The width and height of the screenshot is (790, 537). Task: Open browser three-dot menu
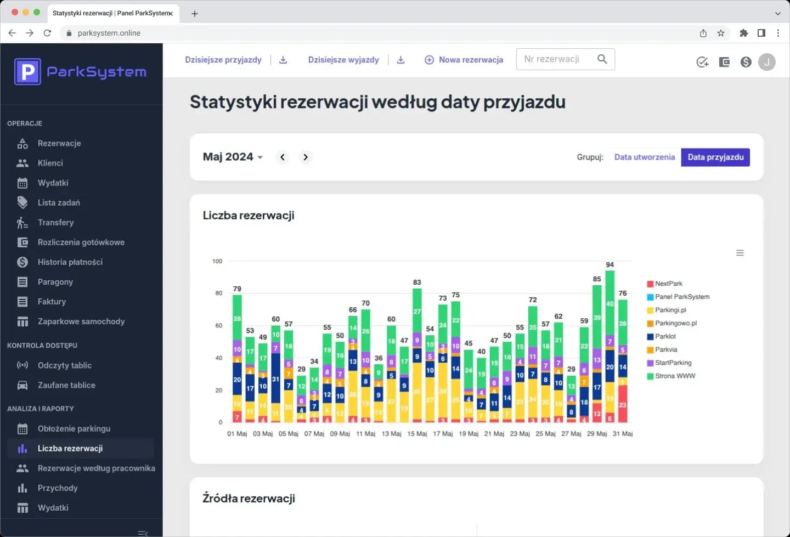tap(778, 33)
